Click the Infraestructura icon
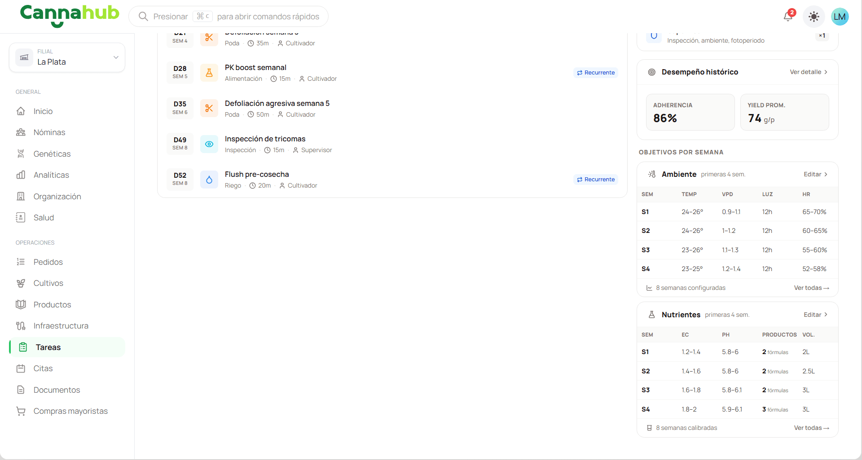 point(21,326)
